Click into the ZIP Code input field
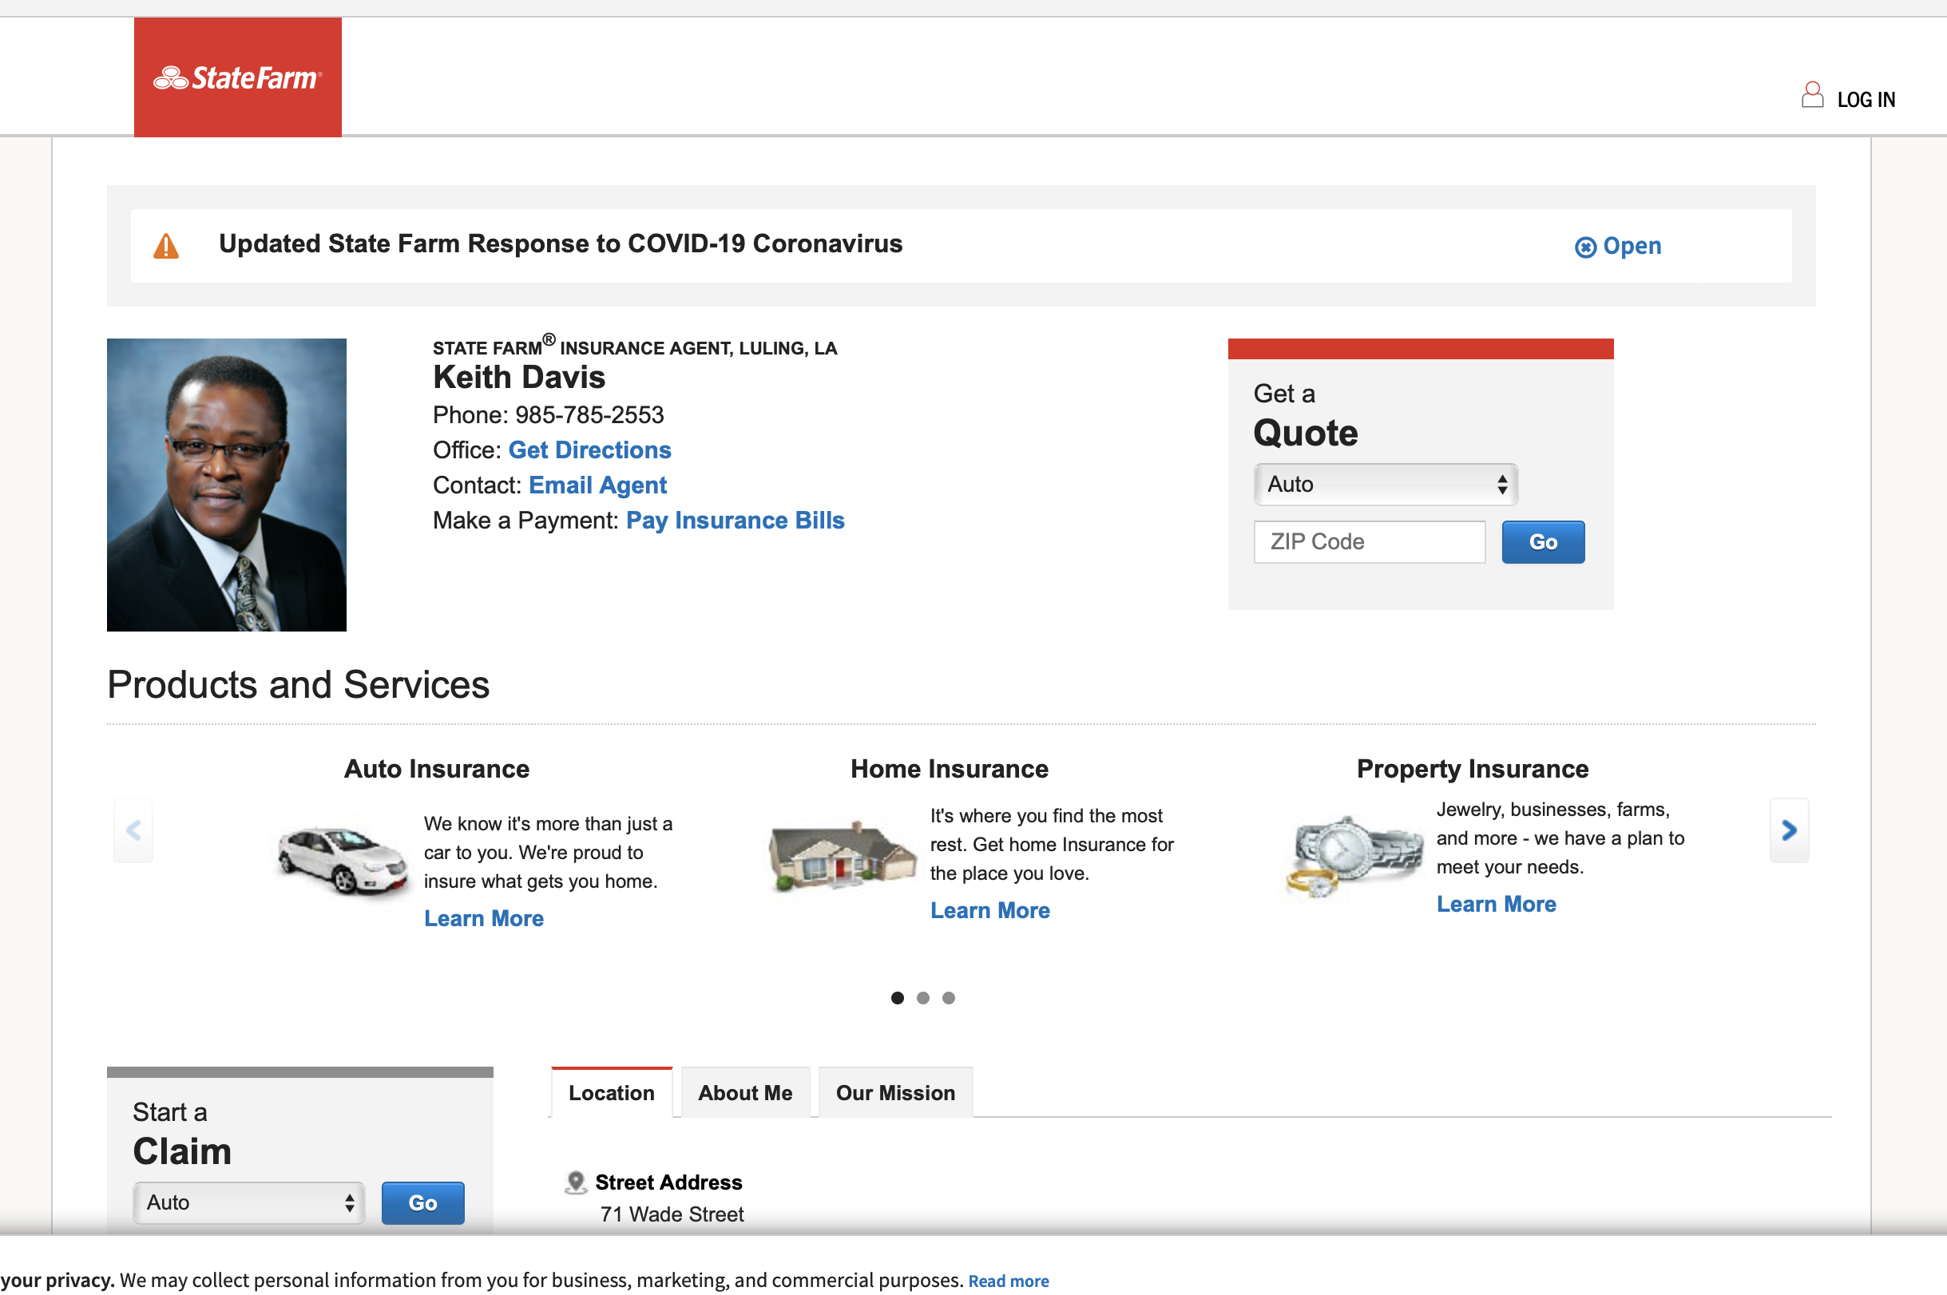Image resolution: width=1947 pixels, height=1295 pixels. click(1369, 542)
